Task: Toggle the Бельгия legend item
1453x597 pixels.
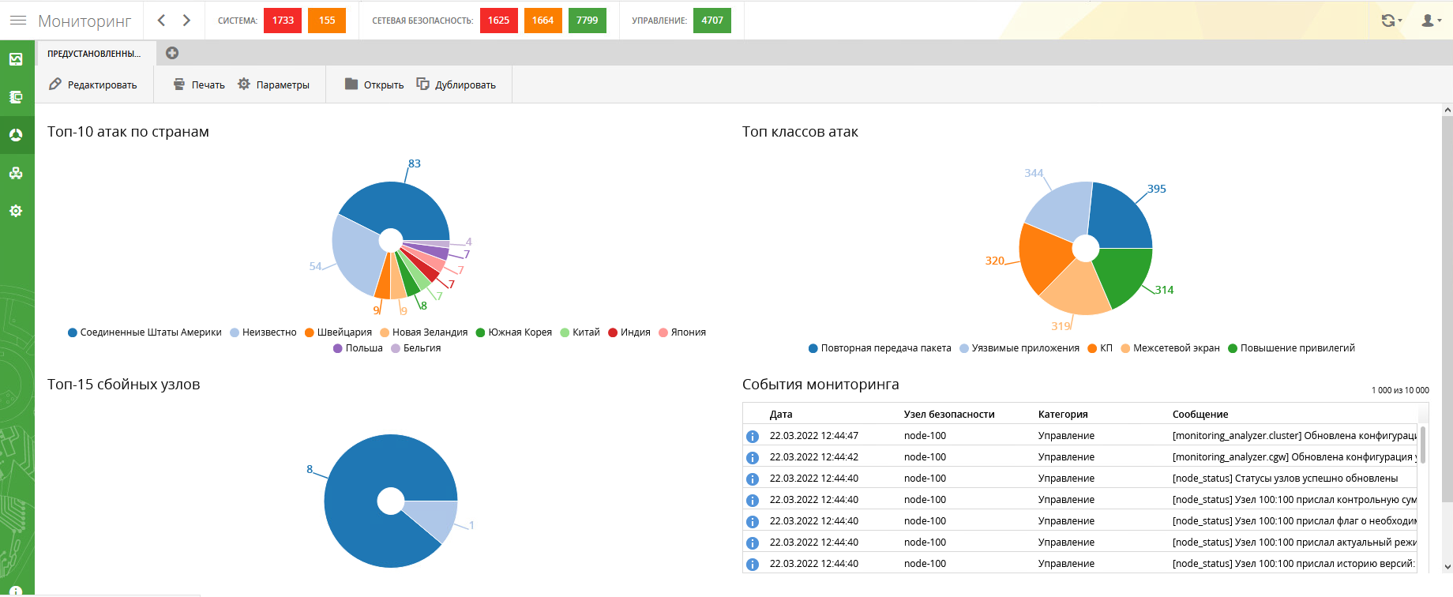Action: pyautogui.click(x=416, y=348)
